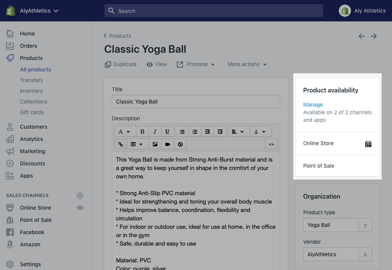Click the Bold formatting icon
Image resolution: width=392 pixels, height=270 pixels.
click(142, 132)
